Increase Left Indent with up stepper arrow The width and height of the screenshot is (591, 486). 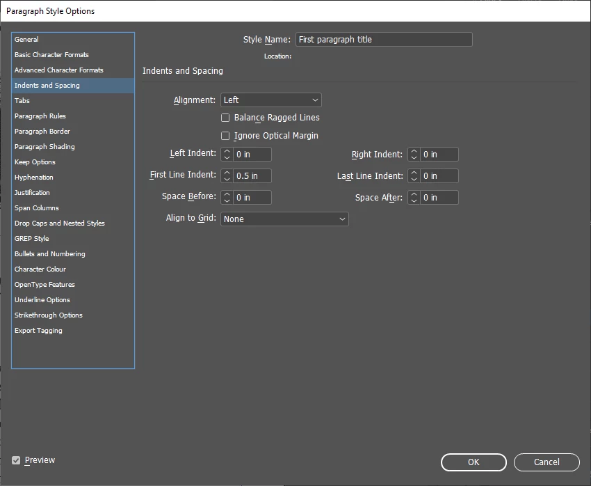(227, 151)
